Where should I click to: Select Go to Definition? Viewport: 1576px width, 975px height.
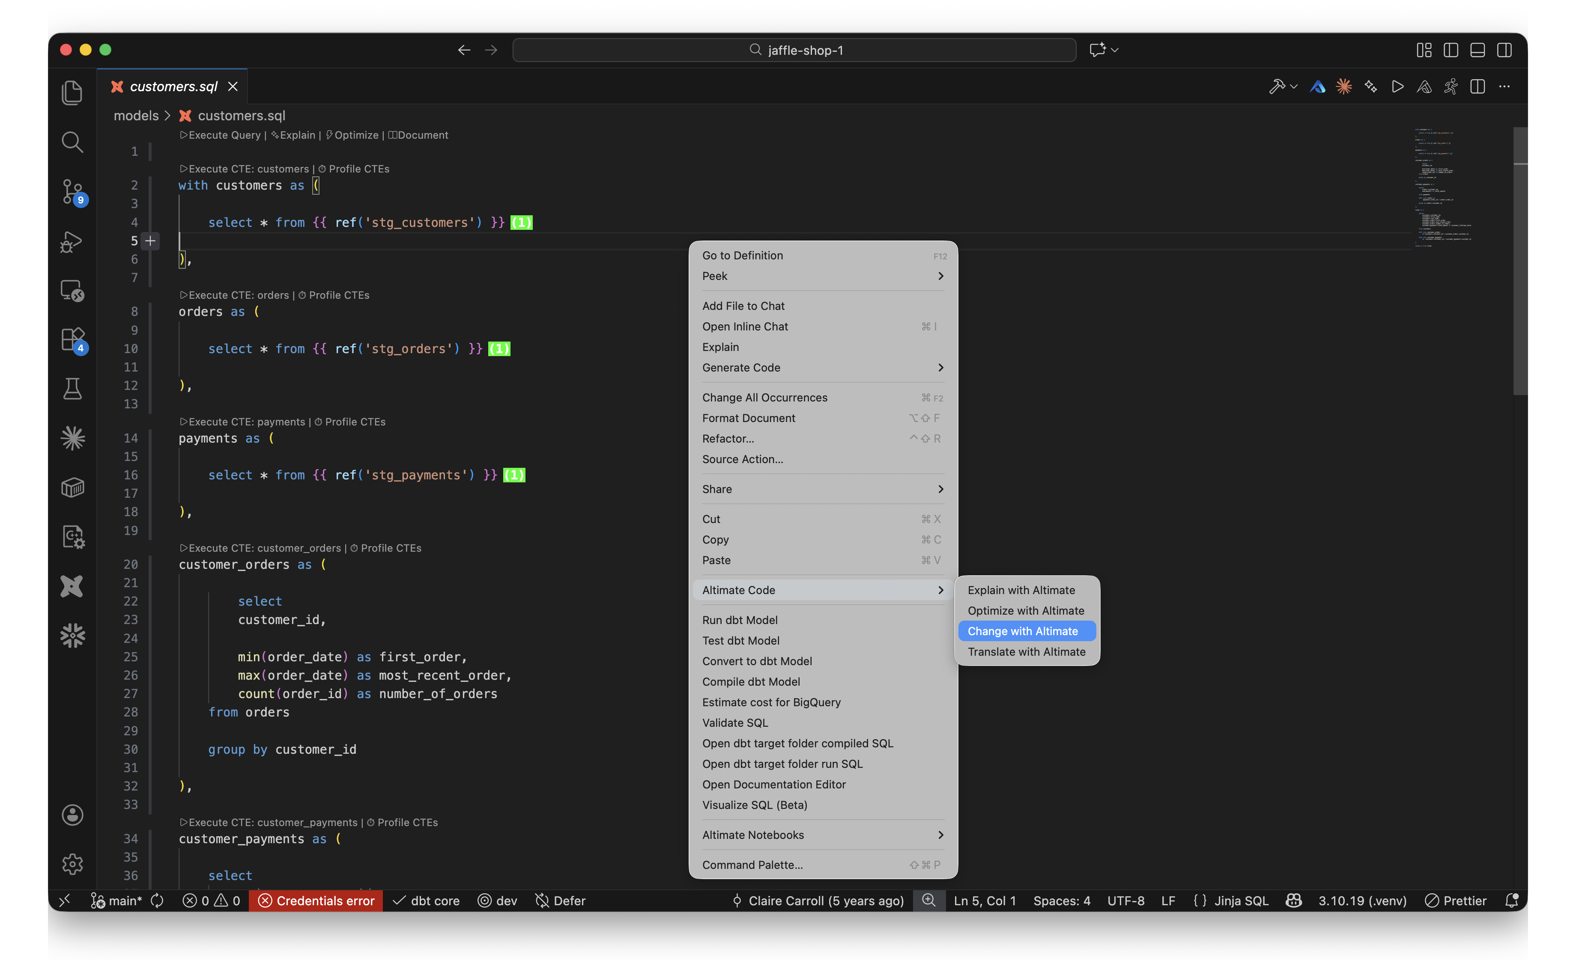(823, 256)
